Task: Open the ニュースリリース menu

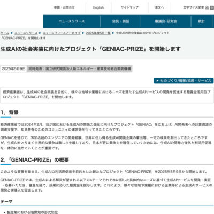Action: 72,21
